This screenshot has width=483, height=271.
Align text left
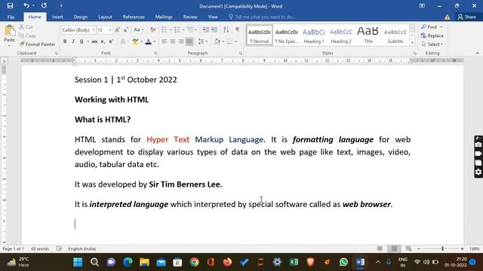pos(165,41)
